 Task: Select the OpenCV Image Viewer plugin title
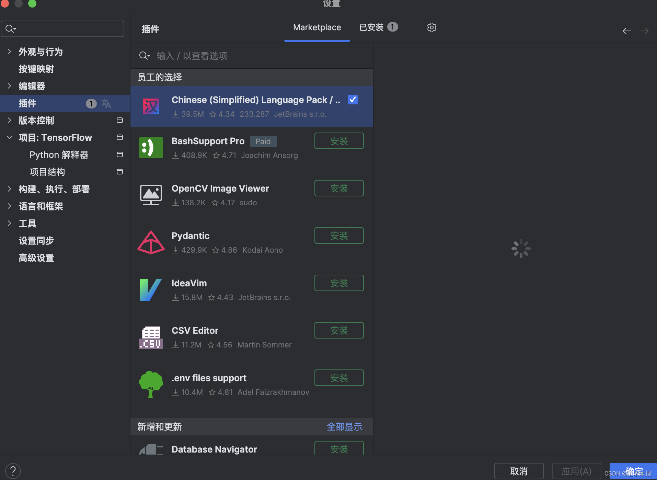[x=220, y=188]
